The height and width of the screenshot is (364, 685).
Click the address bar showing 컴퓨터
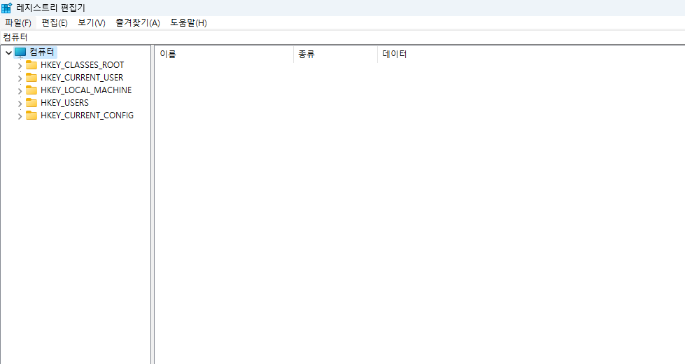[343, 37]
